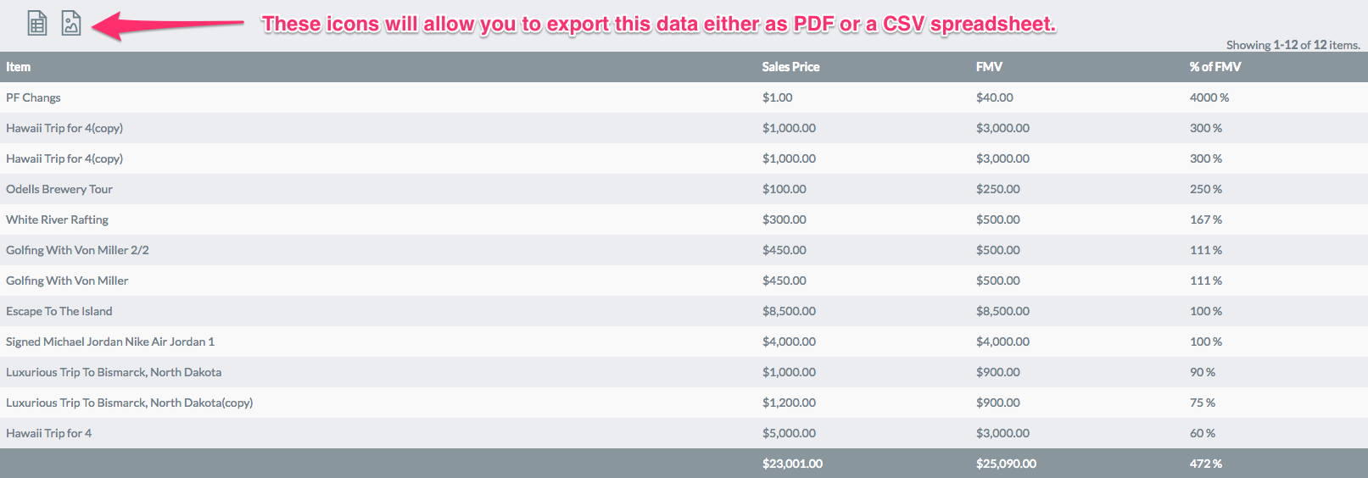The height and width of the screenshot is (478, 1368).
Task: Click the $8,500.00 Sales Price cell
Action: pyautogui.click(x=789, y=311)
